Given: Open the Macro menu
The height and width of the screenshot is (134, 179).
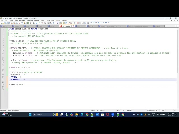Looking at the screenshot, I should [x=48, y=21].
